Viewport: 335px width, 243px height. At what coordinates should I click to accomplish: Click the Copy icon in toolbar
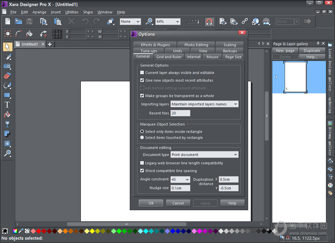tap(44, 21)
